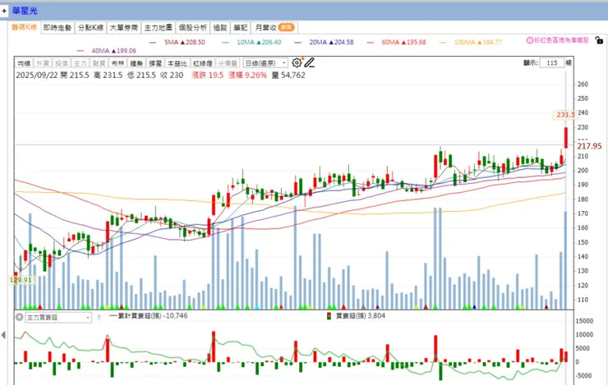Switch to the 大單券商 tab
The width and height of the screenshot is (608, 385).
pyautogui.click(x=124, y=28)
